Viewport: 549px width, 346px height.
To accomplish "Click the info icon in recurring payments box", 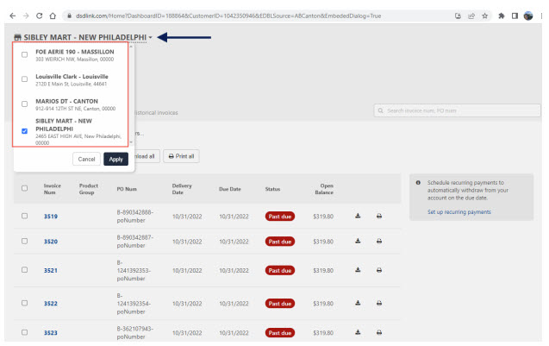I will (x=418, y=183).
